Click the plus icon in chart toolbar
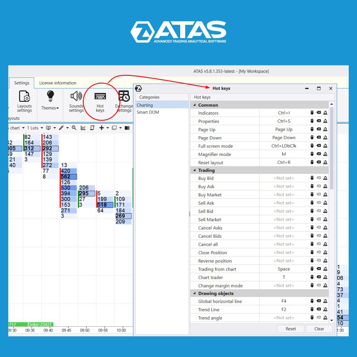 (101, 128)
